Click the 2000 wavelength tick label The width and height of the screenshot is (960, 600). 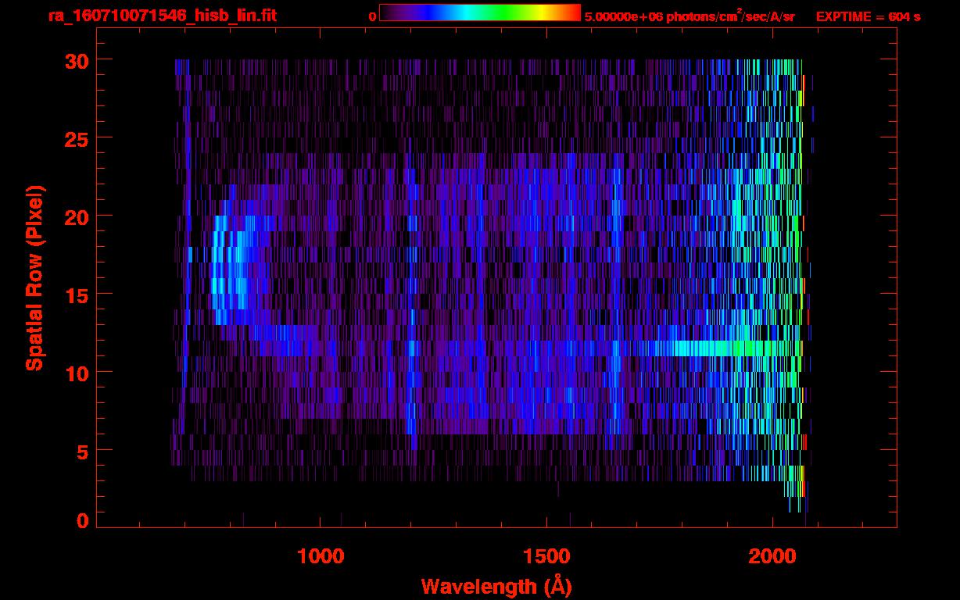[773, 556]
